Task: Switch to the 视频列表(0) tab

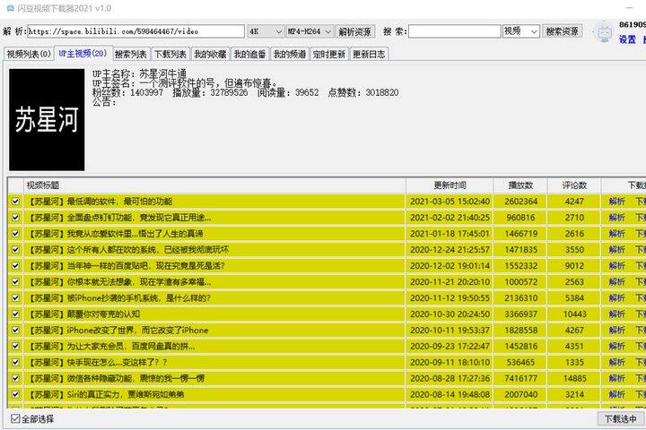Action: 29,55
